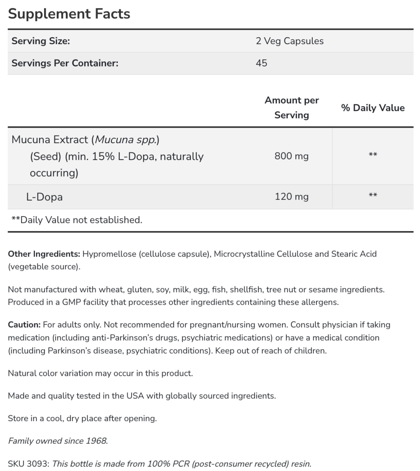Click the % Daily Value column header
This screenshot has height=471, width=420.
coord(373,108)
